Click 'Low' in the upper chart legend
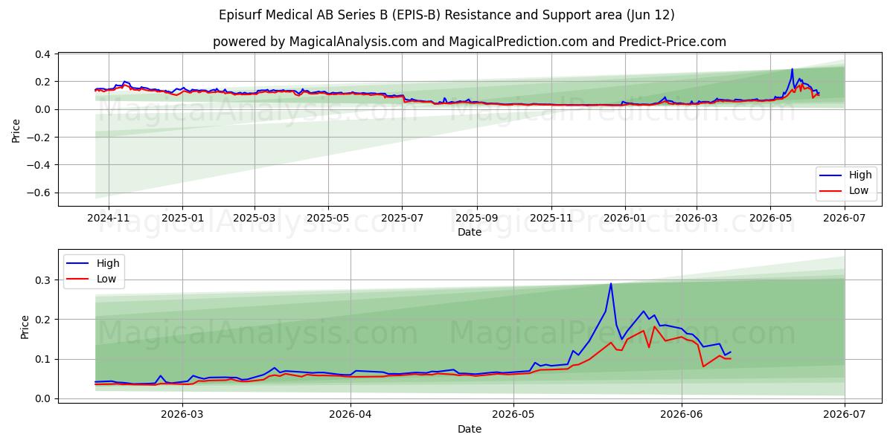This screenshot has width=893, height=446. tap(859, 190)
